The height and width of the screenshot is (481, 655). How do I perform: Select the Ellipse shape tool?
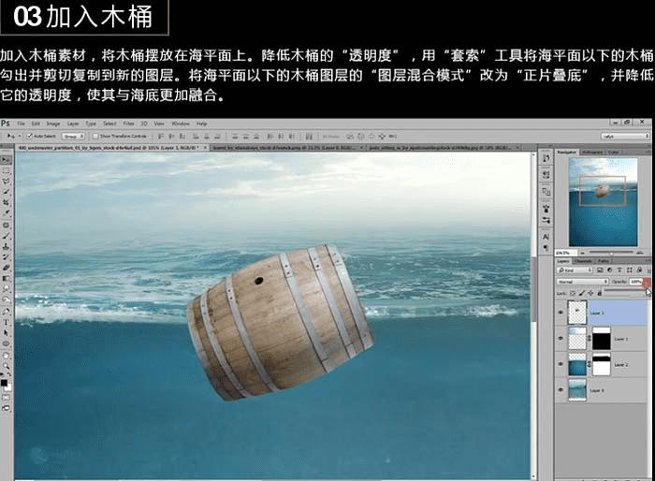7,343
